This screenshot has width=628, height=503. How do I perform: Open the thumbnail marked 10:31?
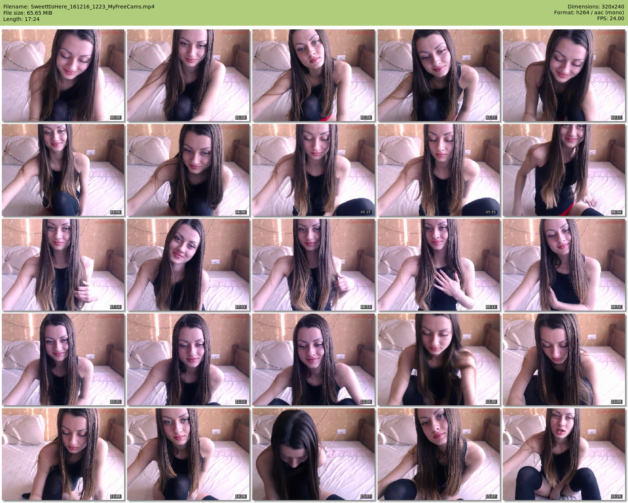point(63,359)
